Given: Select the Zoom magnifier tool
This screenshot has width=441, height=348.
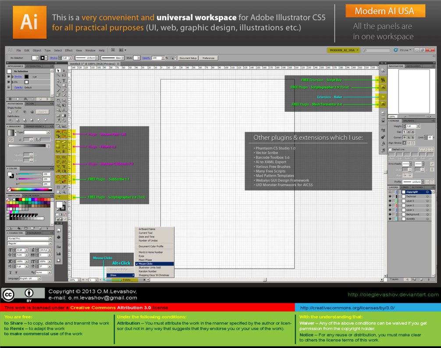Looking at the screenshot, I should click(64, 192).
